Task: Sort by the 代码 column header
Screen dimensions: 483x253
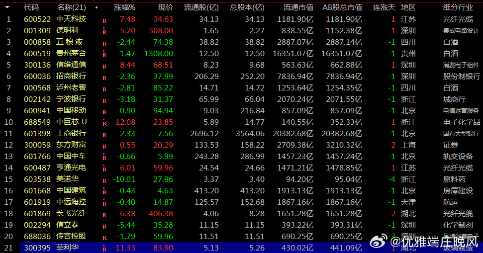Action: coord(31,7)
